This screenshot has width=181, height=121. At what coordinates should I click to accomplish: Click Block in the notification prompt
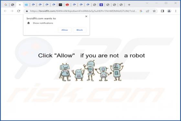pos(80,30)
